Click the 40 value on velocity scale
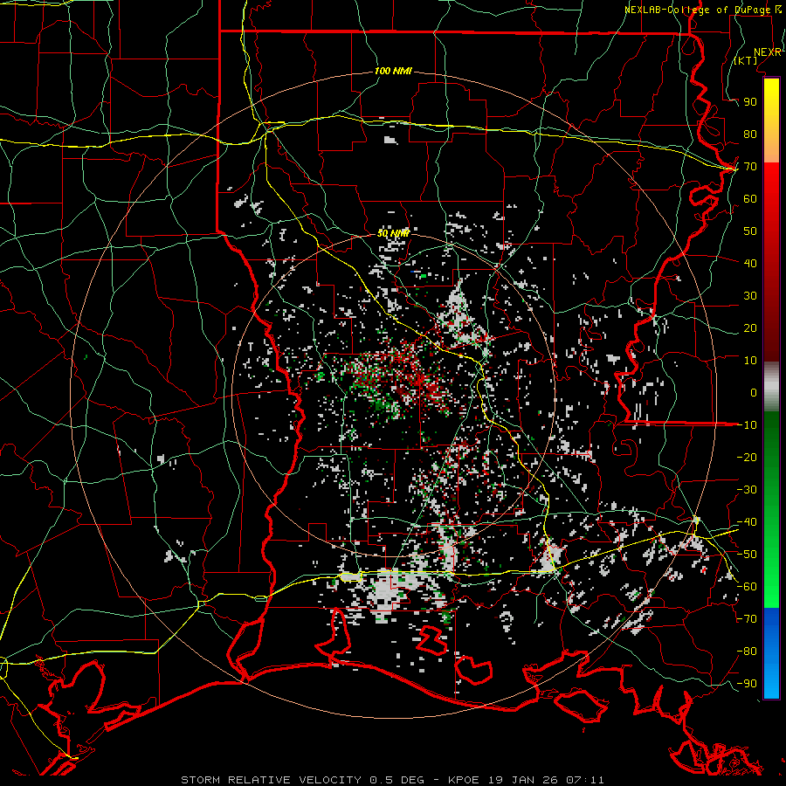Screen dimensions: 786x786 coord(750,264)
